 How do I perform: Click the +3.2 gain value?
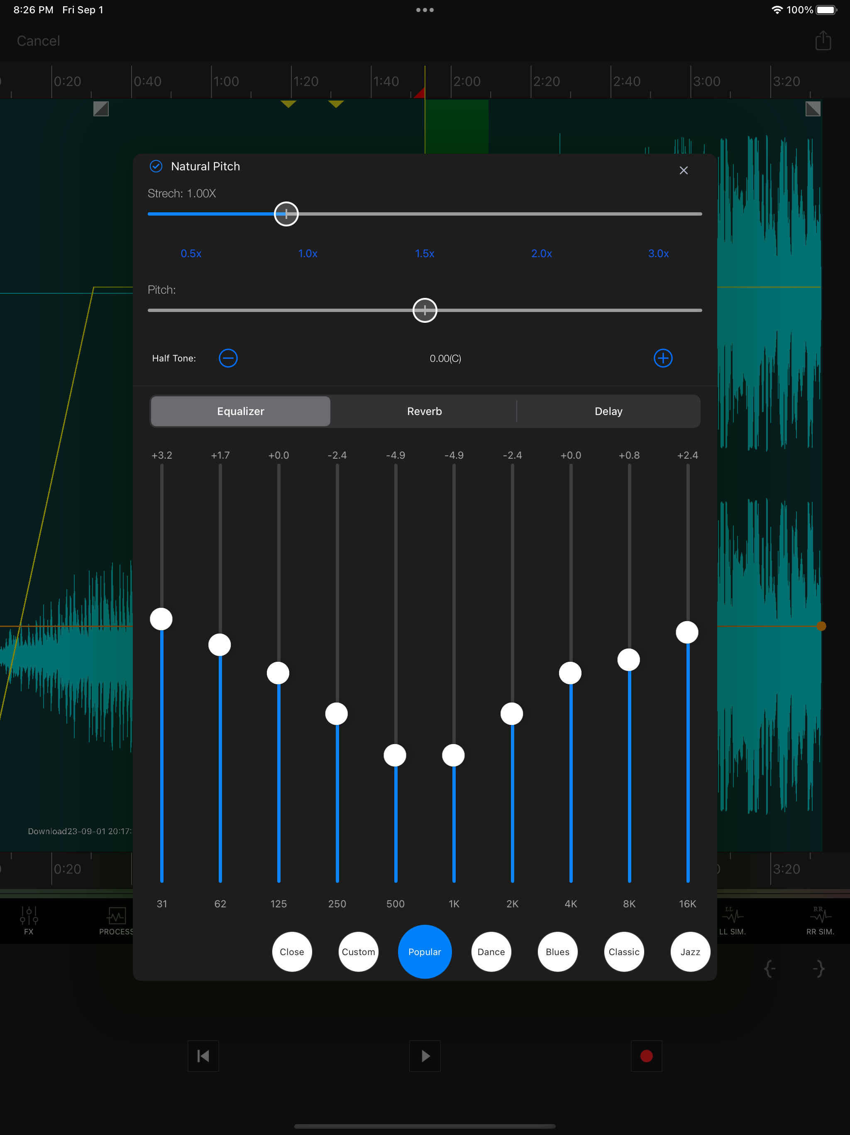coord(162,455)
